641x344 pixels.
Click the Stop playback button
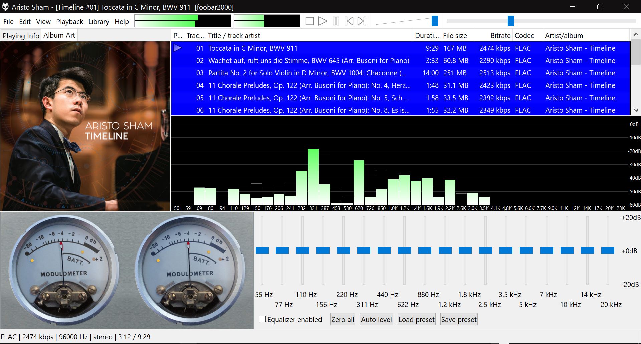309,21
